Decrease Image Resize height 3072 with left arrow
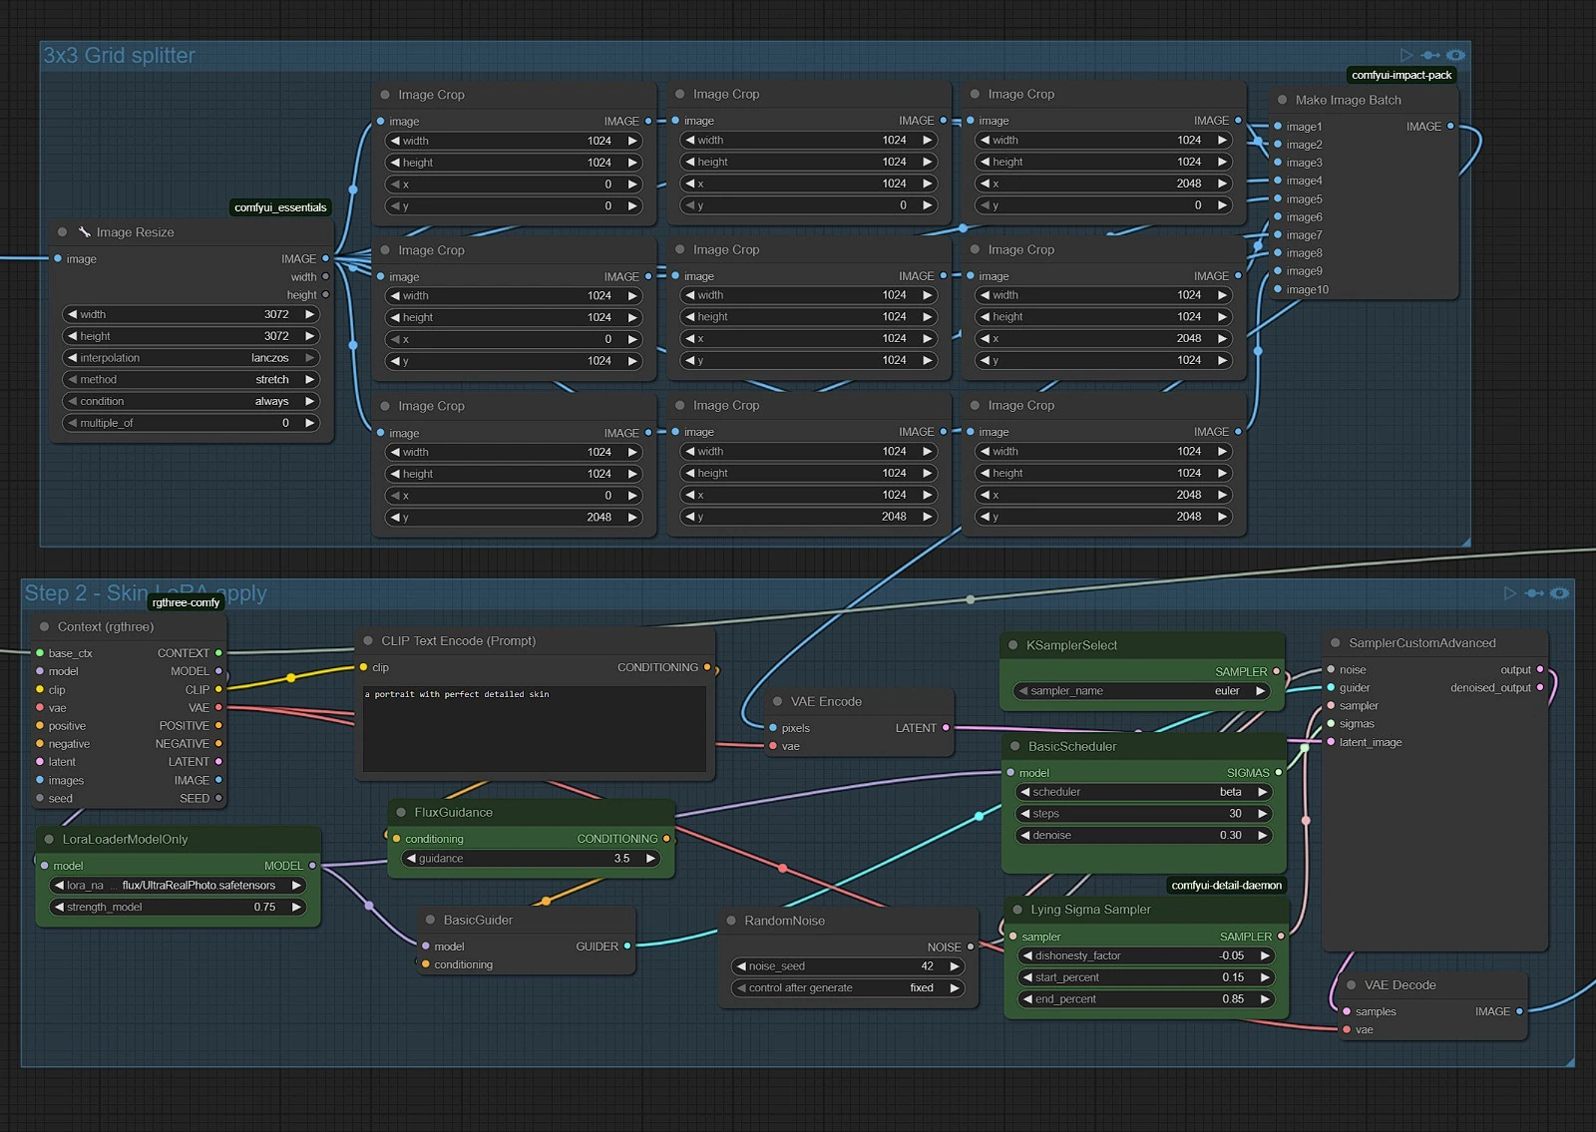Viewport: 1596px width, 1132px height. (72, 336)
